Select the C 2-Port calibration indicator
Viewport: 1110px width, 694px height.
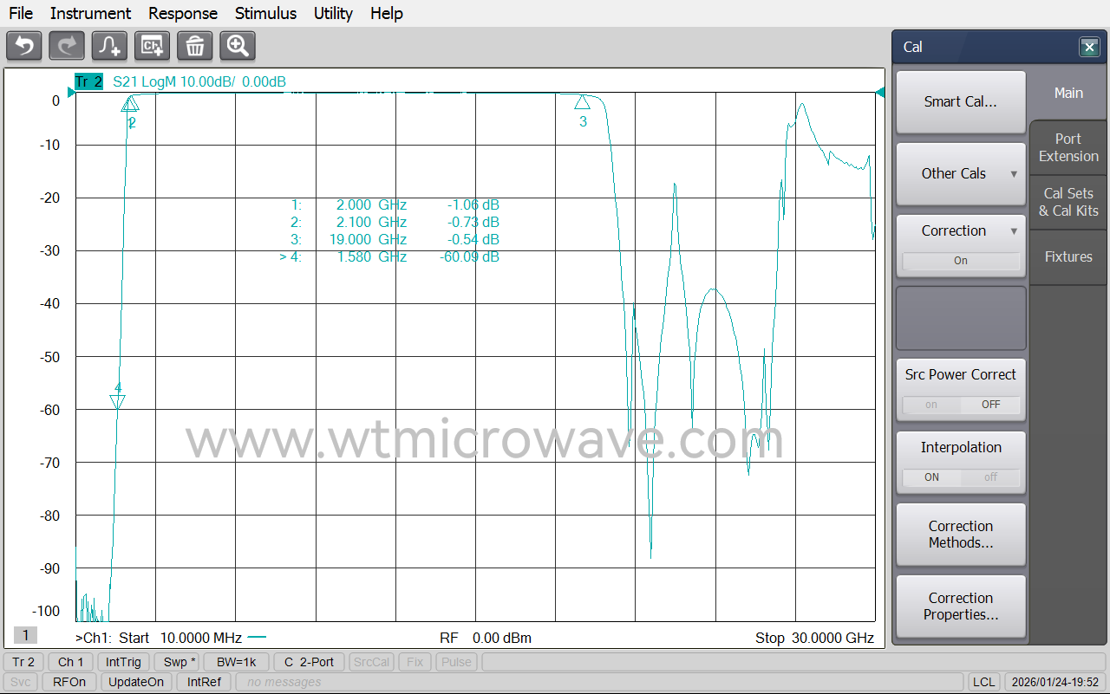pos(309,661)
